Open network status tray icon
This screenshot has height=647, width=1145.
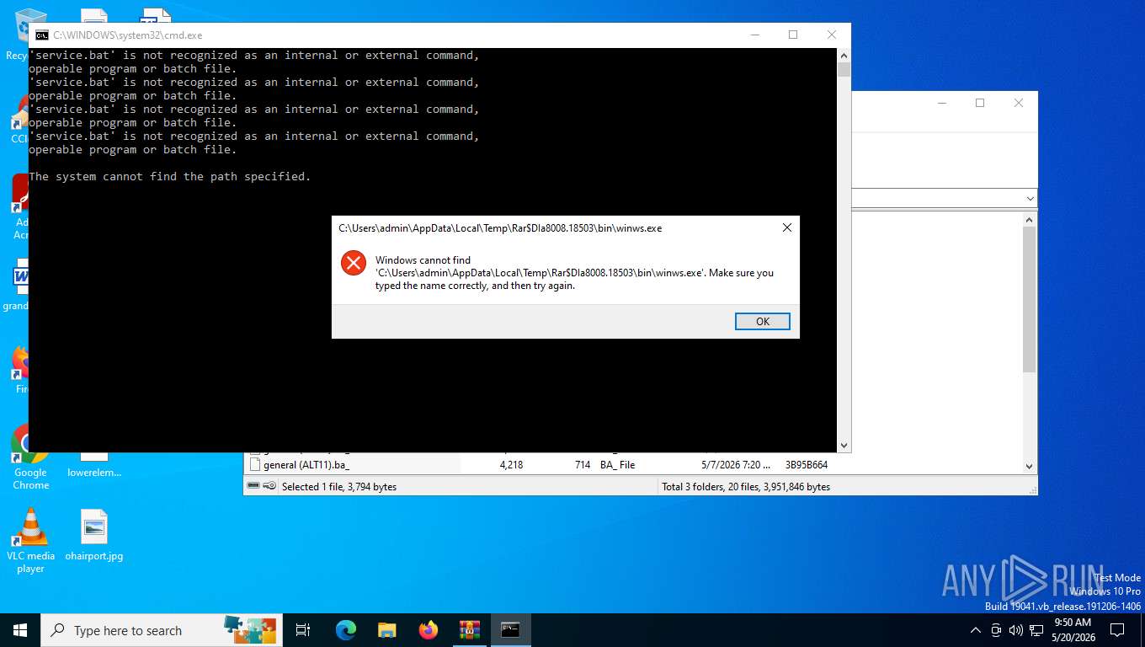click(1036, 630)
